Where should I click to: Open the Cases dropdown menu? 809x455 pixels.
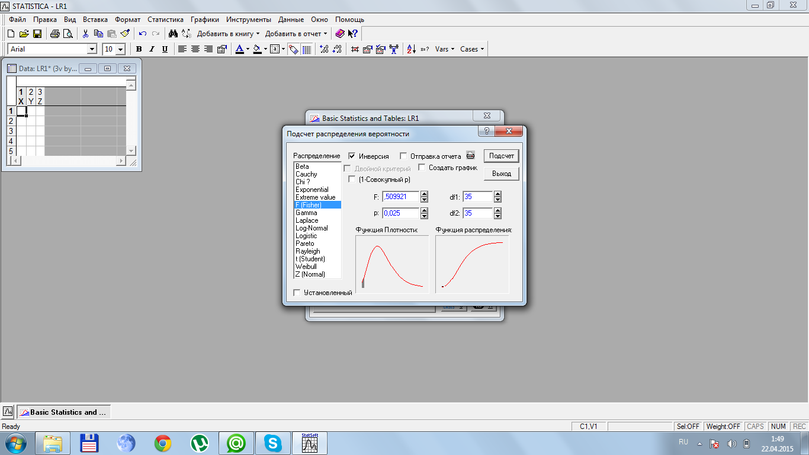tap(471, 49)
